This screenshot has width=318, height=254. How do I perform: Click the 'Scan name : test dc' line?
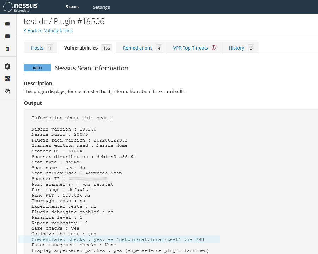[x=58, y=168]
